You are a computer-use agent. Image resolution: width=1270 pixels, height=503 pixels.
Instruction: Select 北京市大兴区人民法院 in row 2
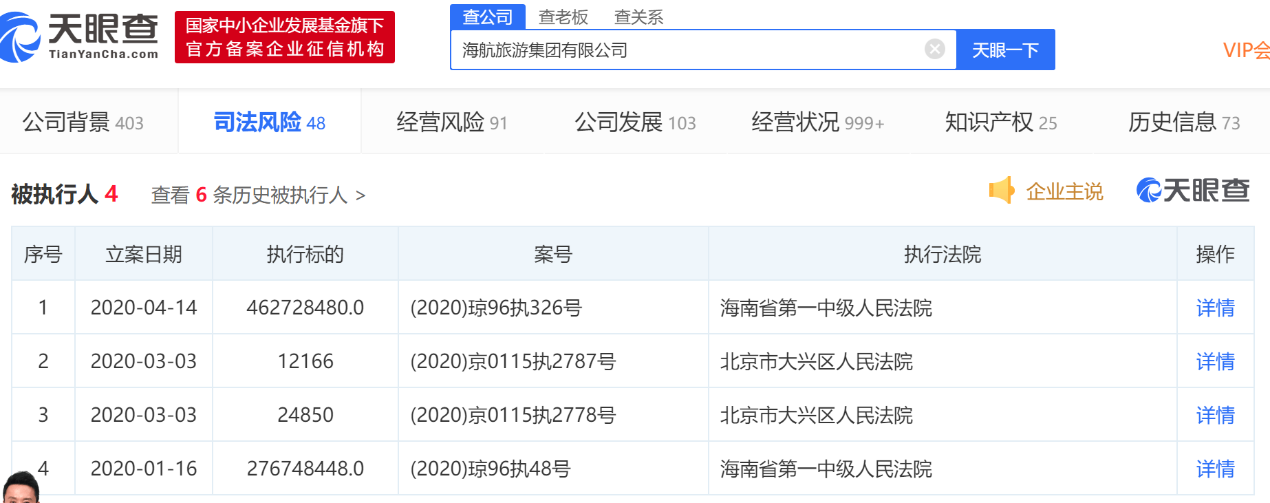816,361
